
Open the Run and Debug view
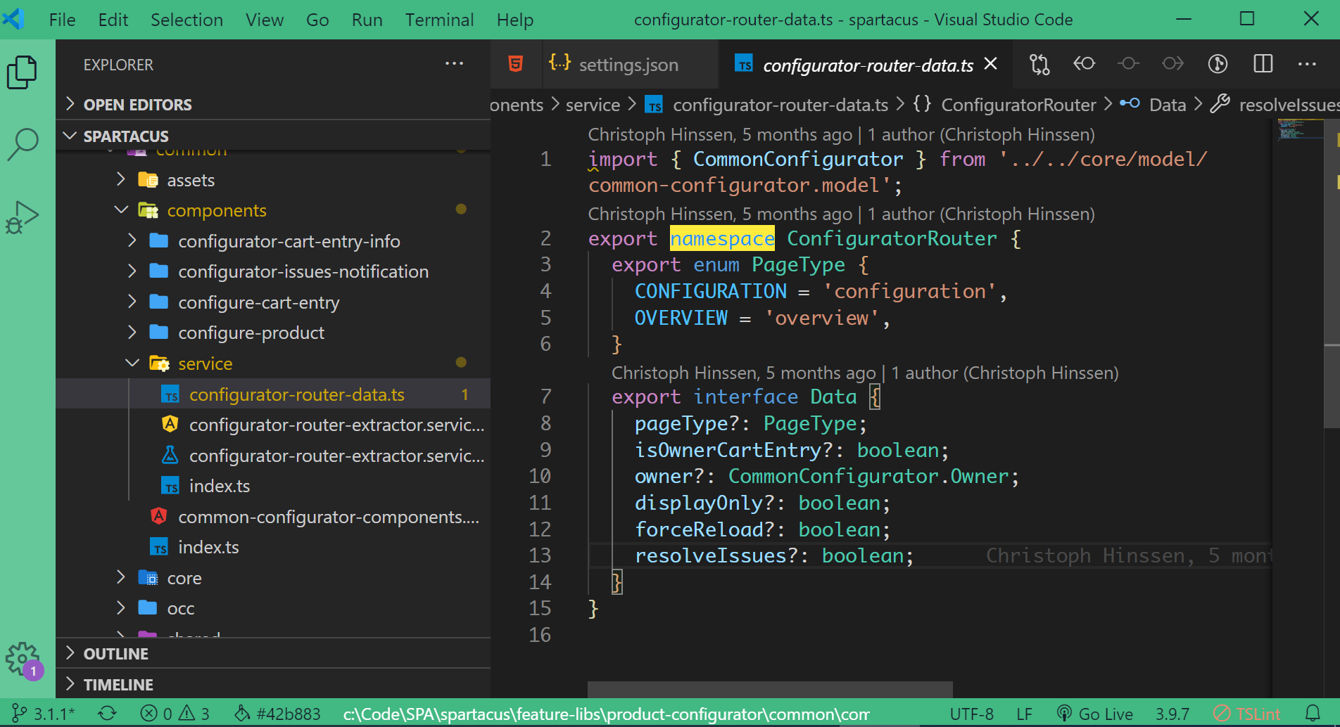(23, 217)
